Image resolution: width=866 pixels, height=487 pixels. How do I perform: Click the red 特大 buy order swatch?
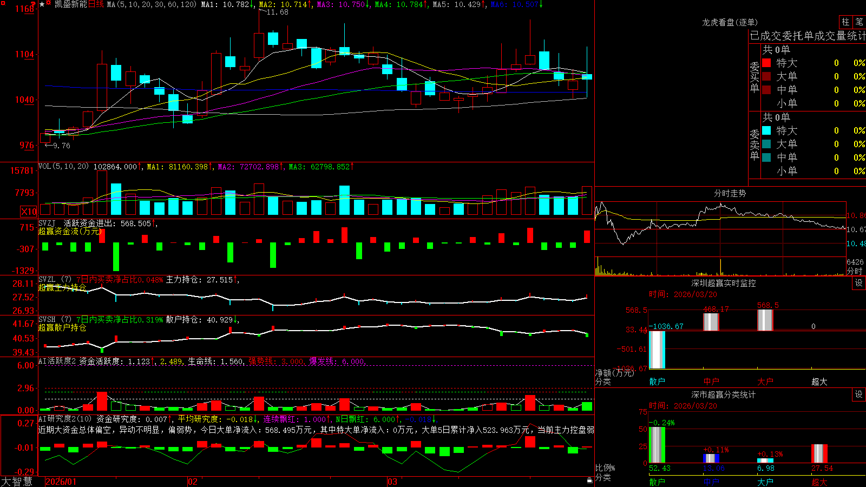click(766, 63)
